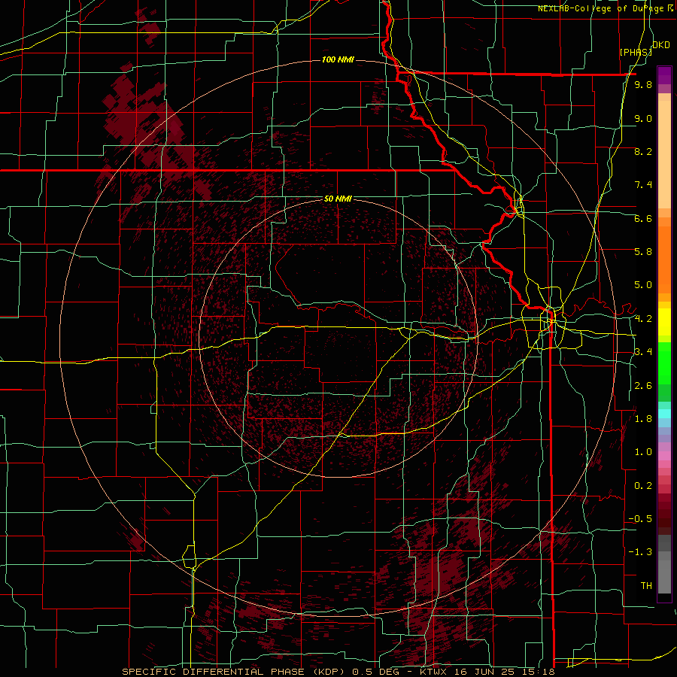Click the 1.0 value on color scale

[643, 452]
